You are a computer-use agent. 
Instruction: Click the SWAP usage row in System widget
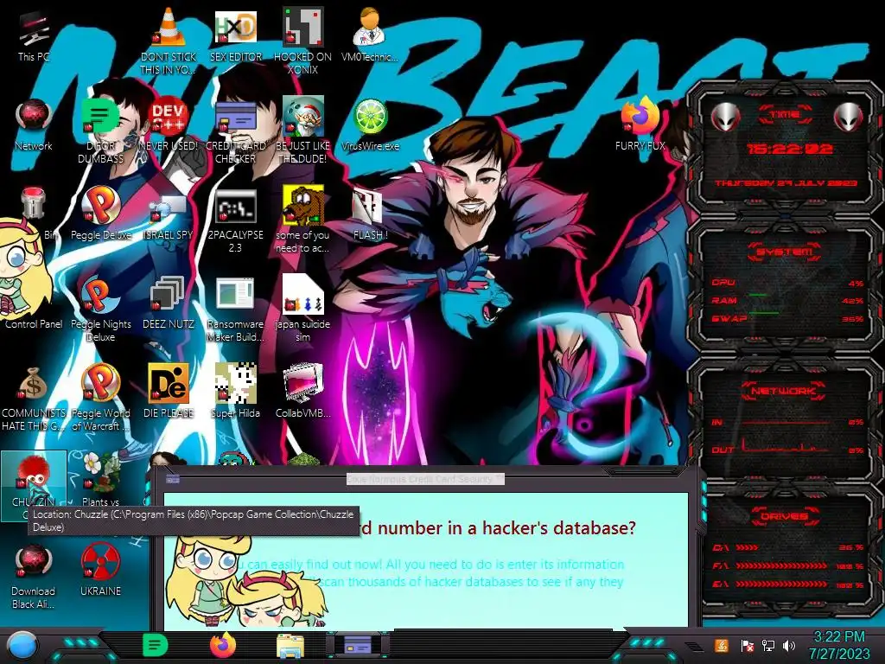tap(787, 318)
